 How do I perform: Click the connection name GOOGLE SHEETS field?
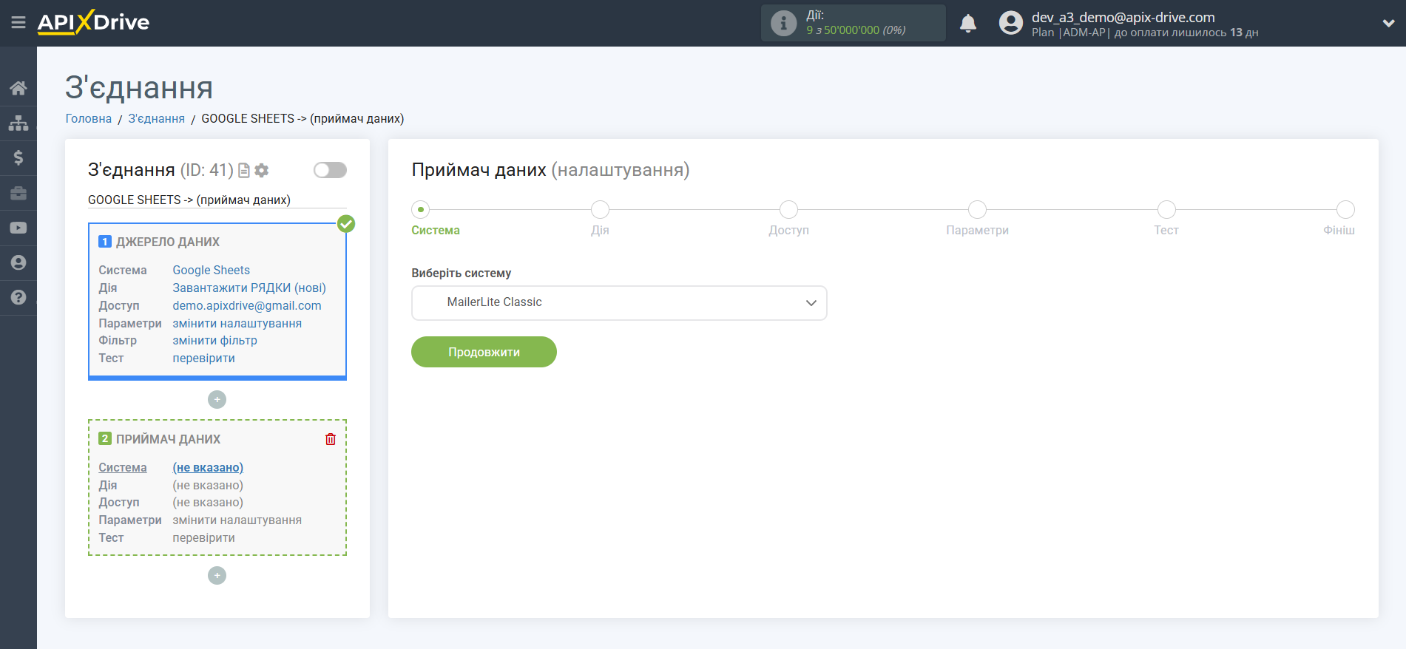tap(217, 200)
